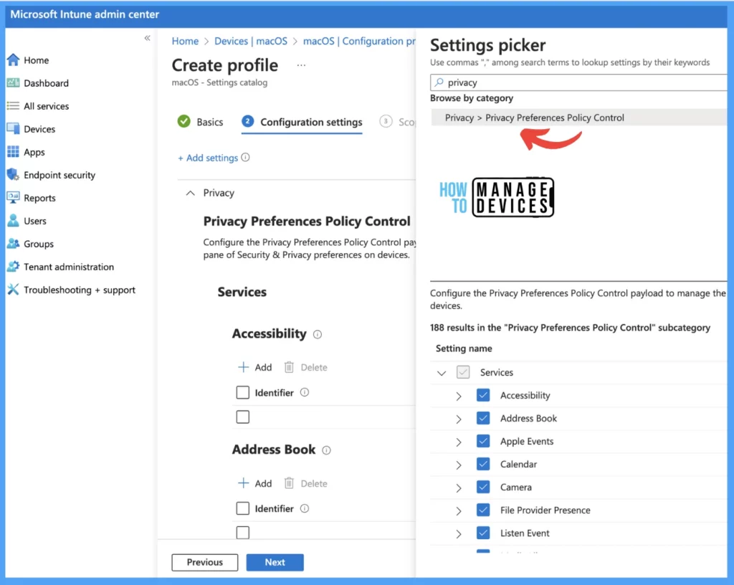This screenshot has width=734, height=585.
Task: Click the trash Delete icon under Accessibility
Action: [289, 367]
